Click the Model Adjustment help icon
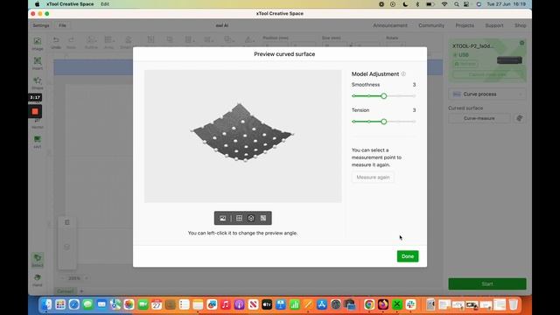Screen dimensions: 560x315 403,73
